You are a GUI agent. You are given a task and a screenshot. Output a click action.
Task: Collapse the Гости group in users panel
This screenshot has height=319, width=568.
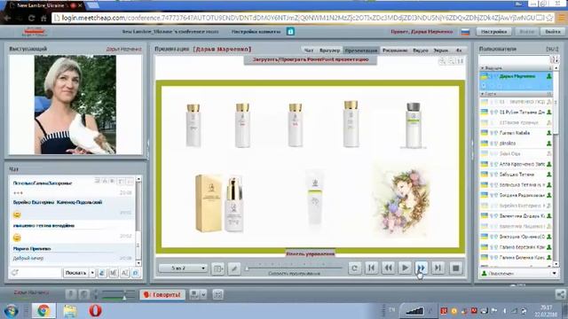pos(483,94)
